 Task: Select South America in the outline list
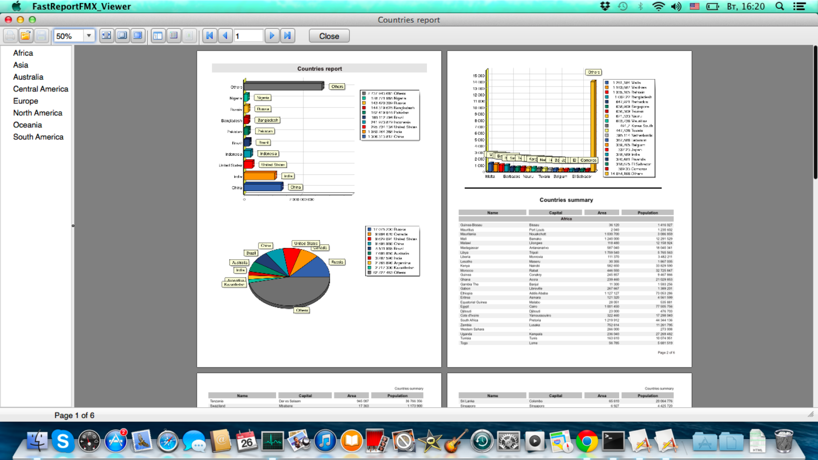pos(38,137)
